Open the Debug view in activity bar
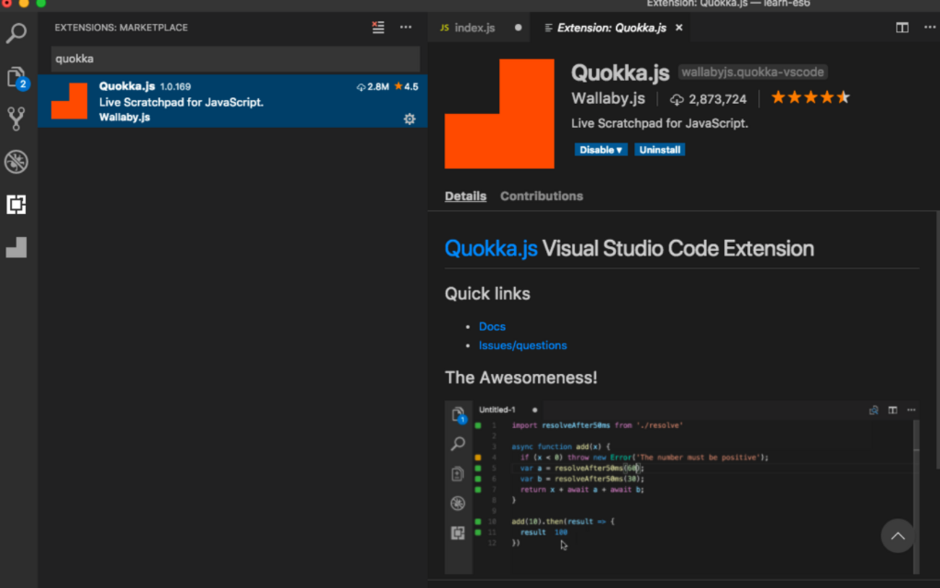 (x=16, y=161)
